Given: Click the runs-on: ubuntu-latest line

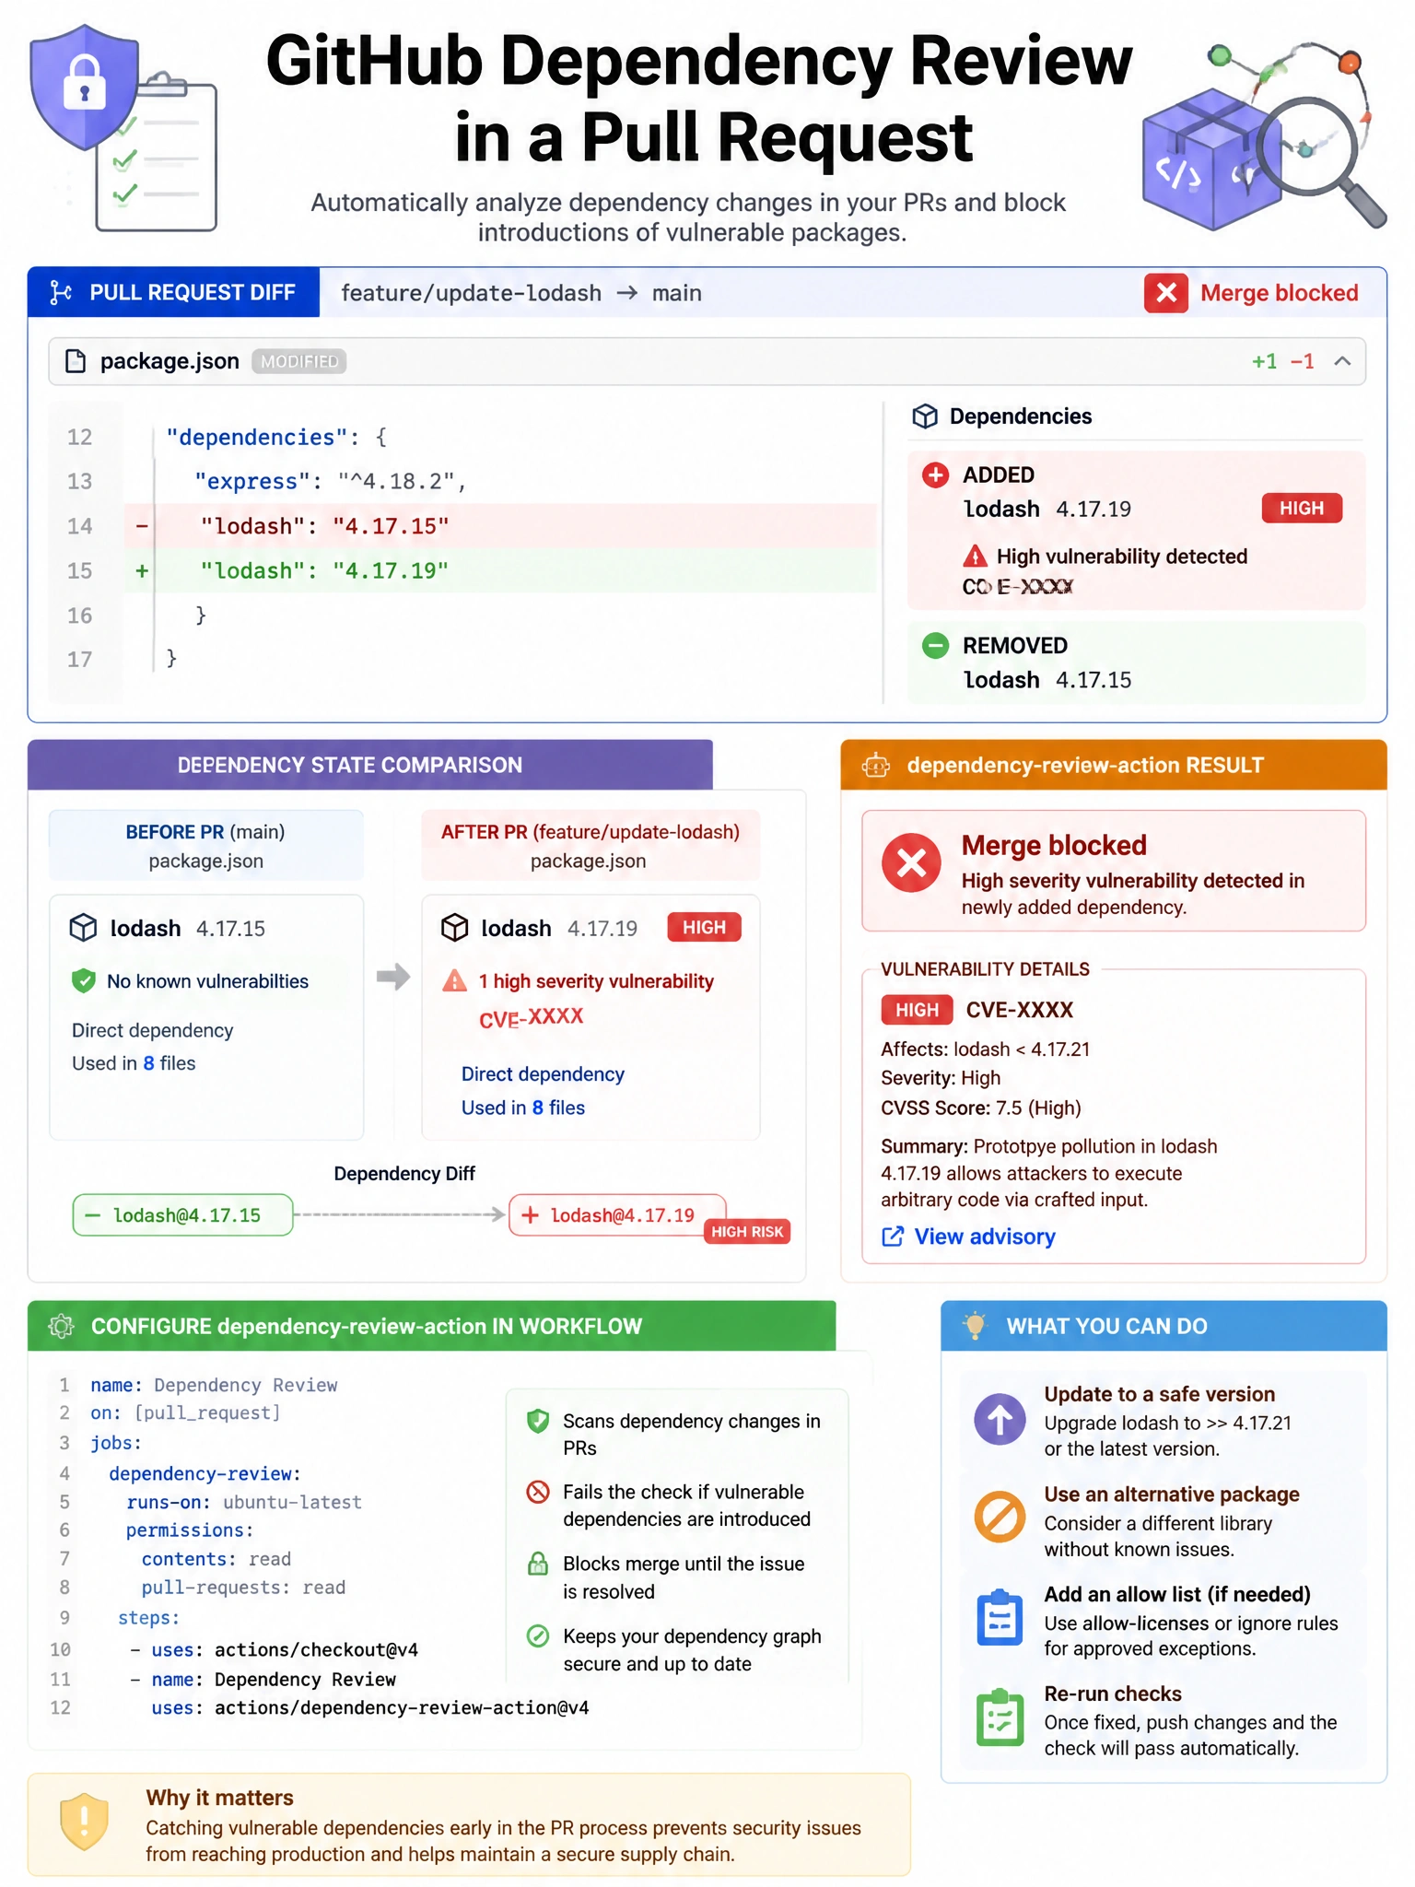Looking at the screenshot, I should (x=244, y=1502).
